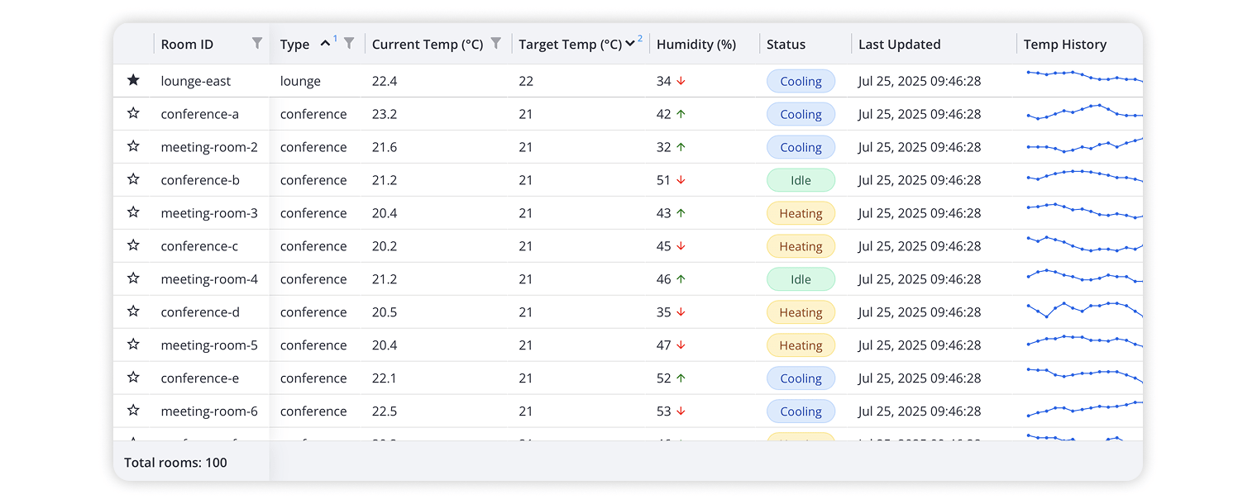Click the Heating badge for conference-c
The image size is (1257, 504).
801,245
